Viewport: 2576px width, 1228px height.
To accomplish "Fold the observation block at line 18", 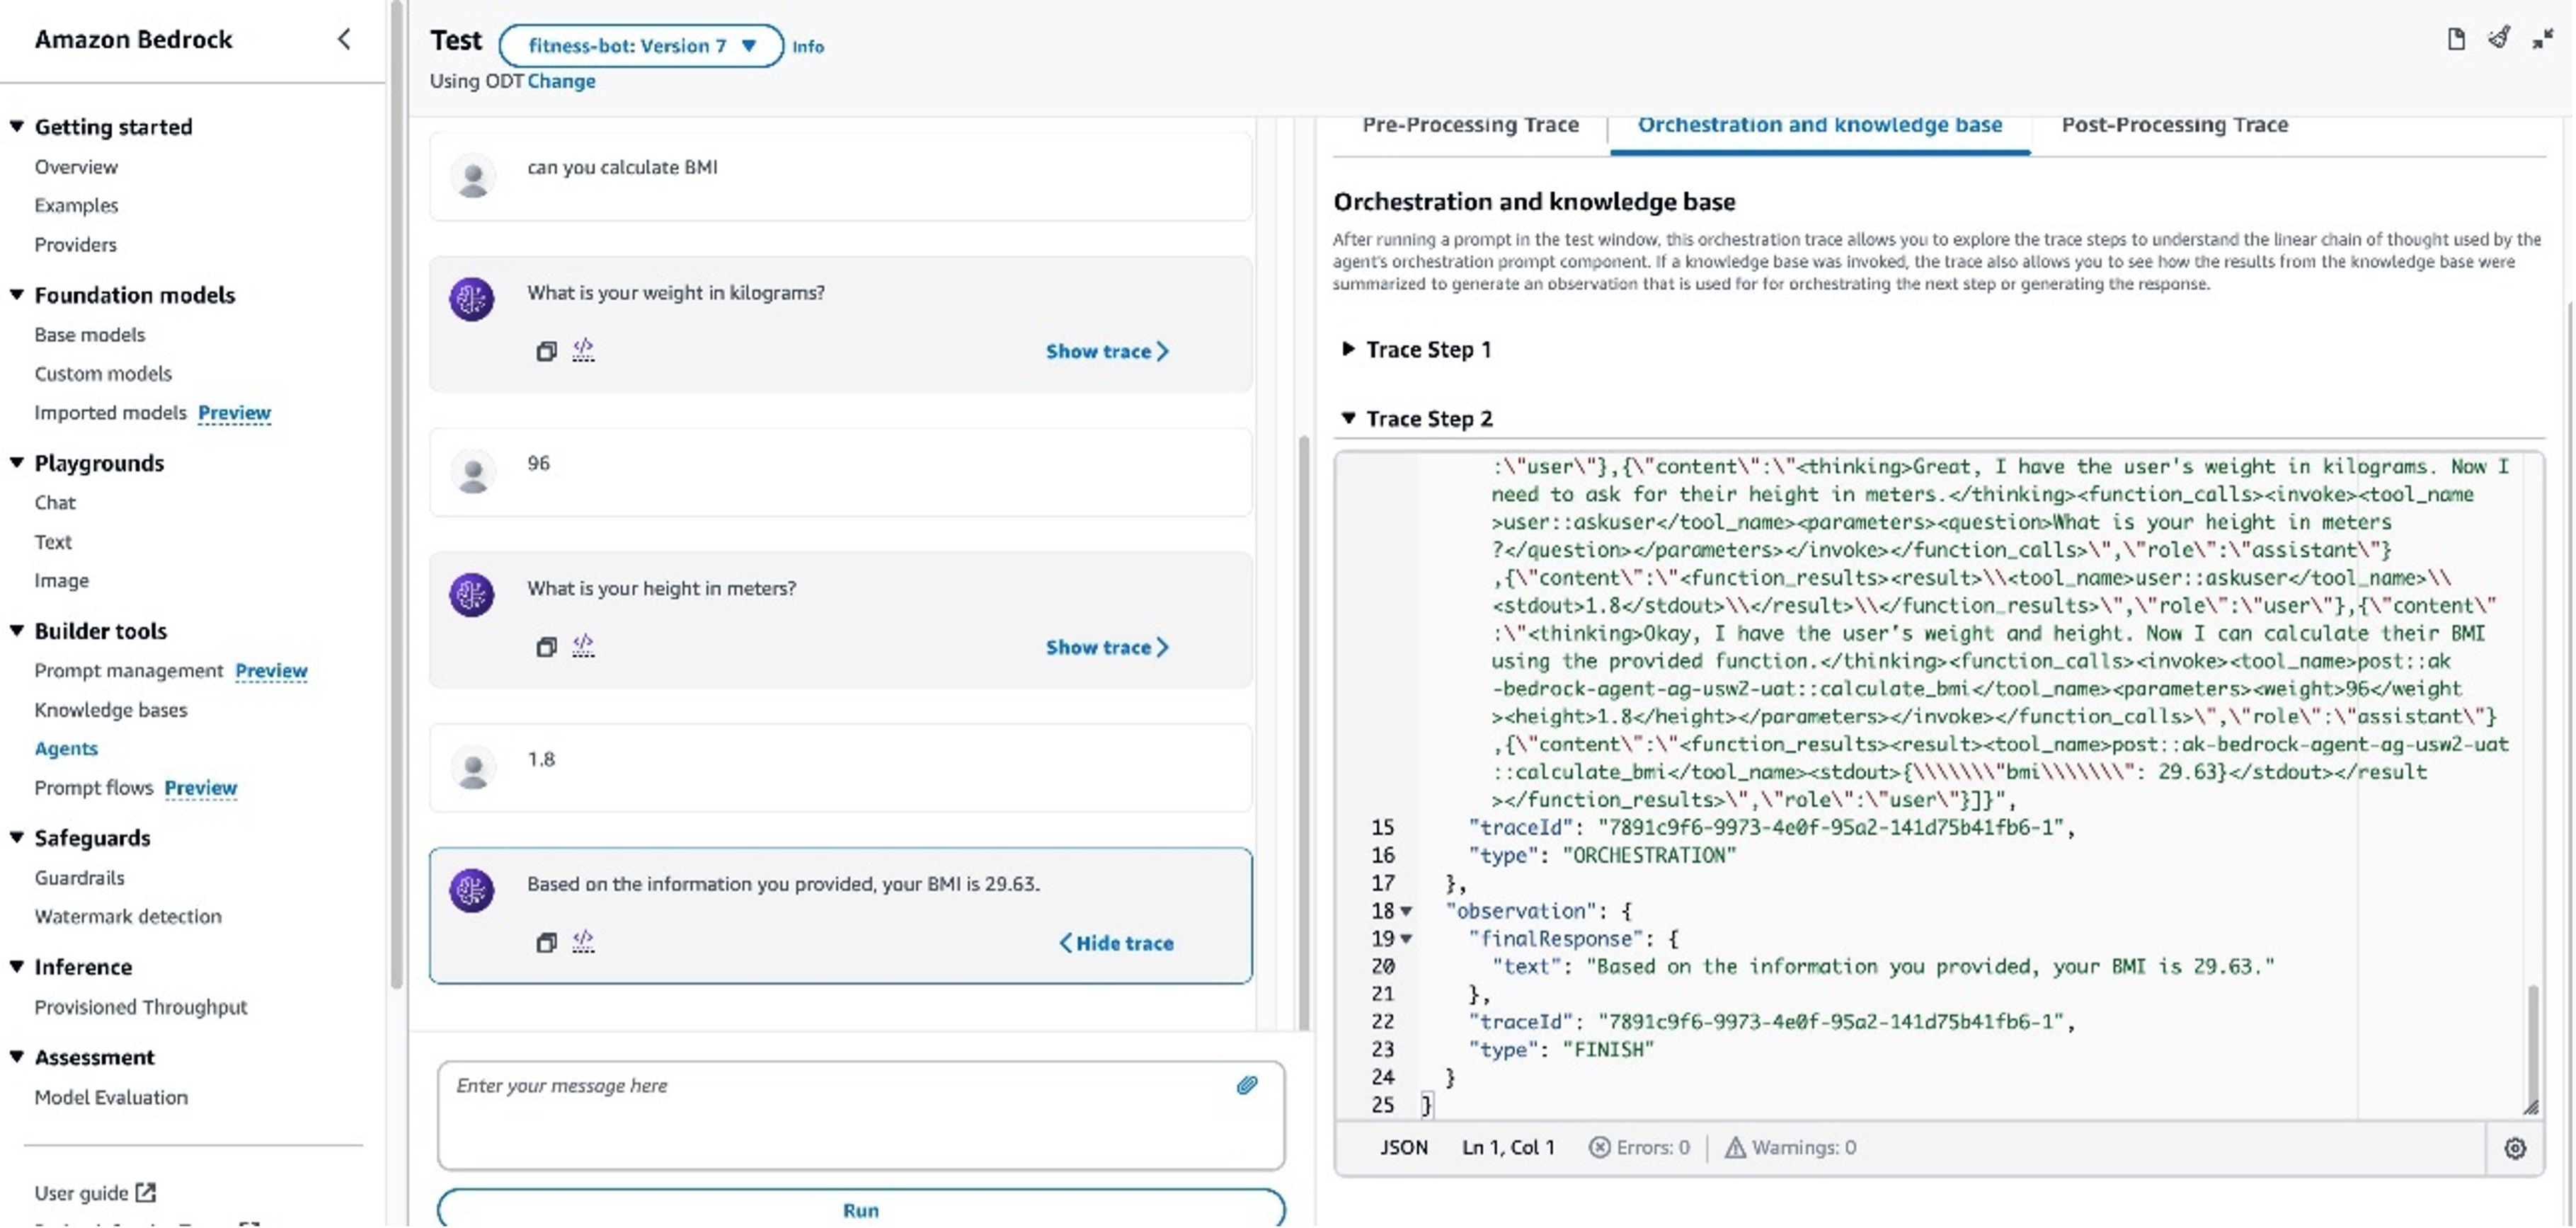I will point(1407,911).
